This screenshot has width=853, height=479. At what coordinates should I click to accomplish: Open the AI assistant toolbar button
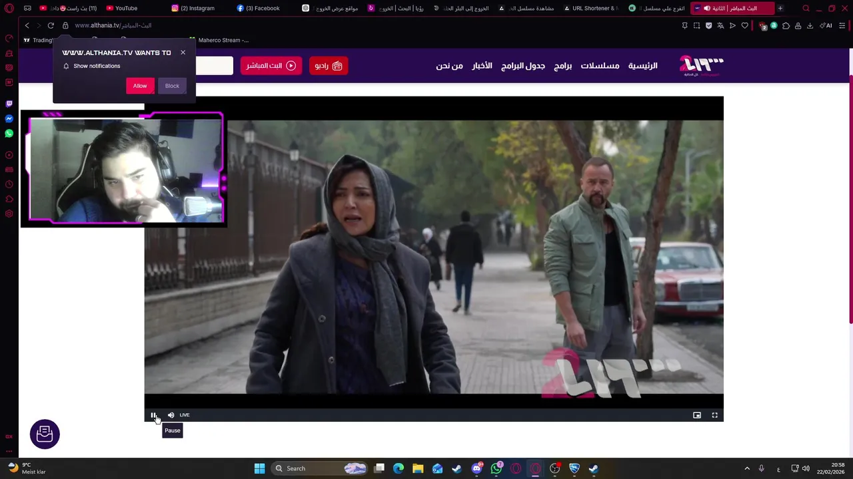click(x=826, y=25)
